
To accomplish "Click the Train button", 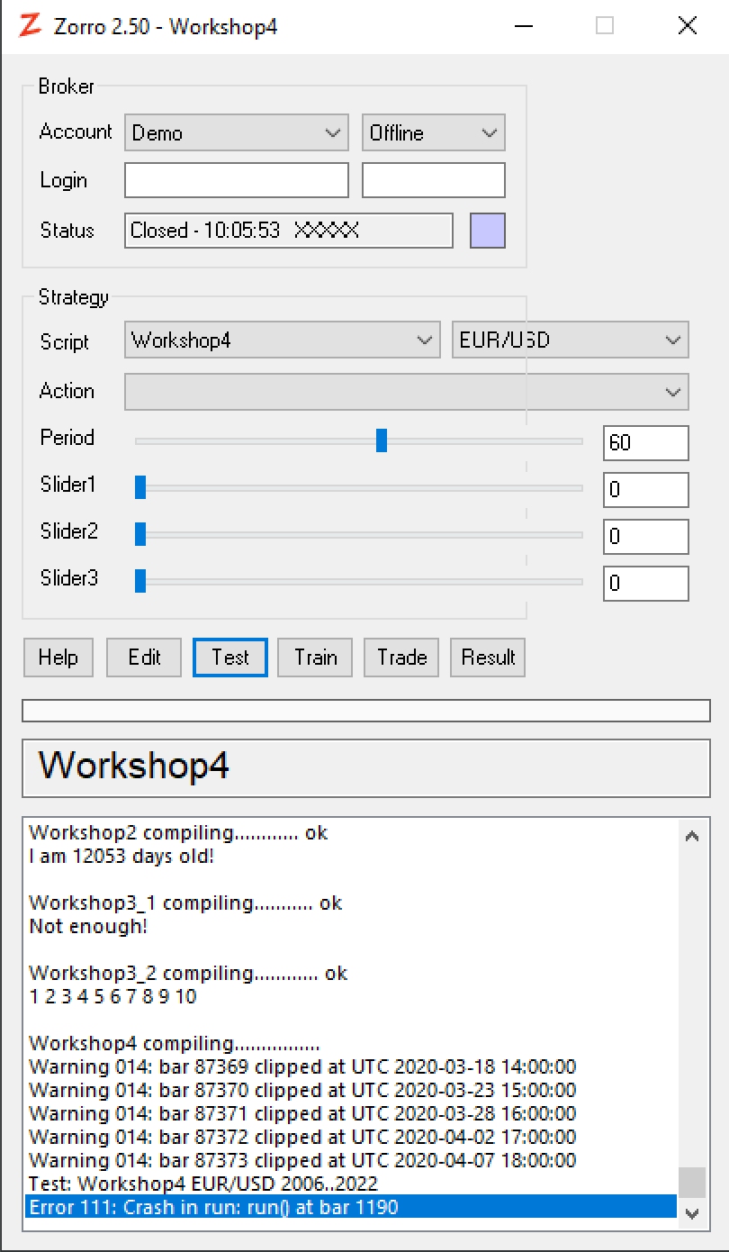I will click(315, 658).
